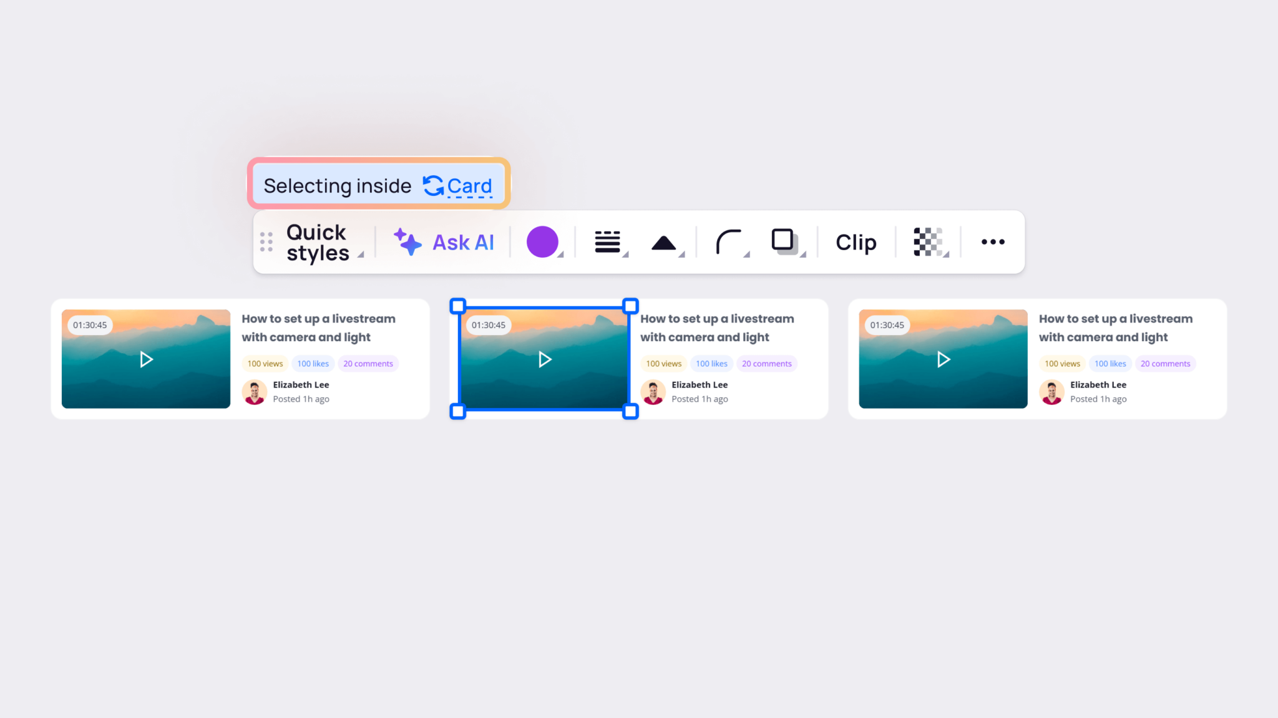Viewport: 1278px width, 718px height.
Task: Click the Card link in selection banner
Action: (471, 185)
